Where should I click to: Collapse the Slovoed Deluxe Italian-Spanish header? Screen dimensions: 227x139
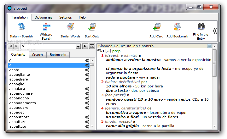(x=209, y=46)
